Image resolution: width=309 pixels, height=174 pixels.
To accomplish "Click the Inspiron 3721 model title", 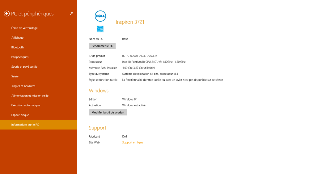I will [x=130, y=22].
